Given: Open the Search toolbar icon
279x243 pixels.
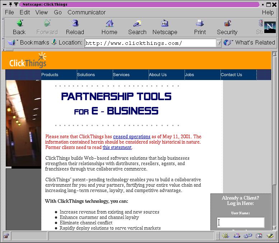Looking at the screenshot, I should click(x=137, y=23).
